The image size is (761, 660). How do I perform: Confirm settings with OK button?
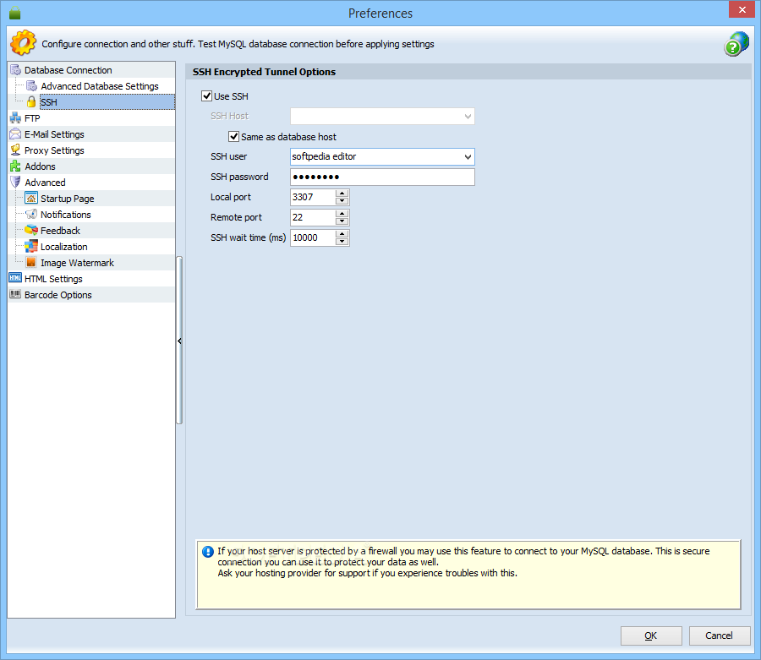pos(651,635)
